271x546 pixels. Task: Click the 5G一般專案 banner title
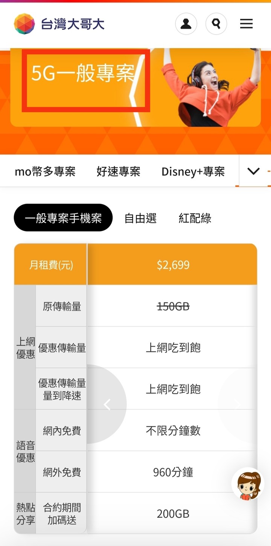pos(83,74)
